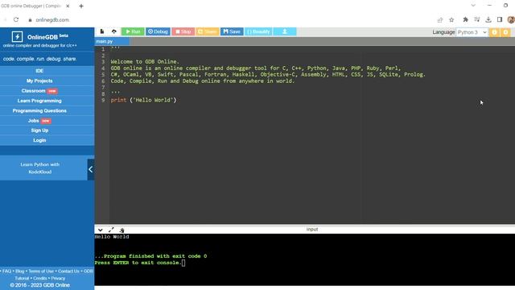Collapse the console with the down chevron

tap(101, 230)
